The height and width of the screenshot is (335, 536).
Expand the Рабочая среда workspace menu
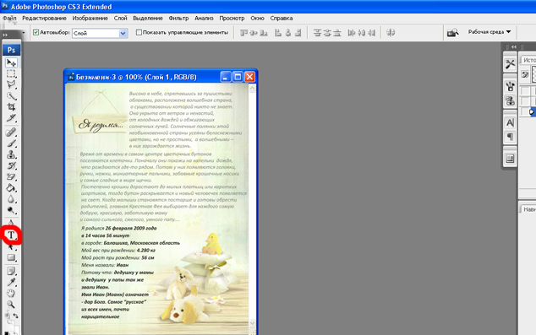[x=490, y=32]
